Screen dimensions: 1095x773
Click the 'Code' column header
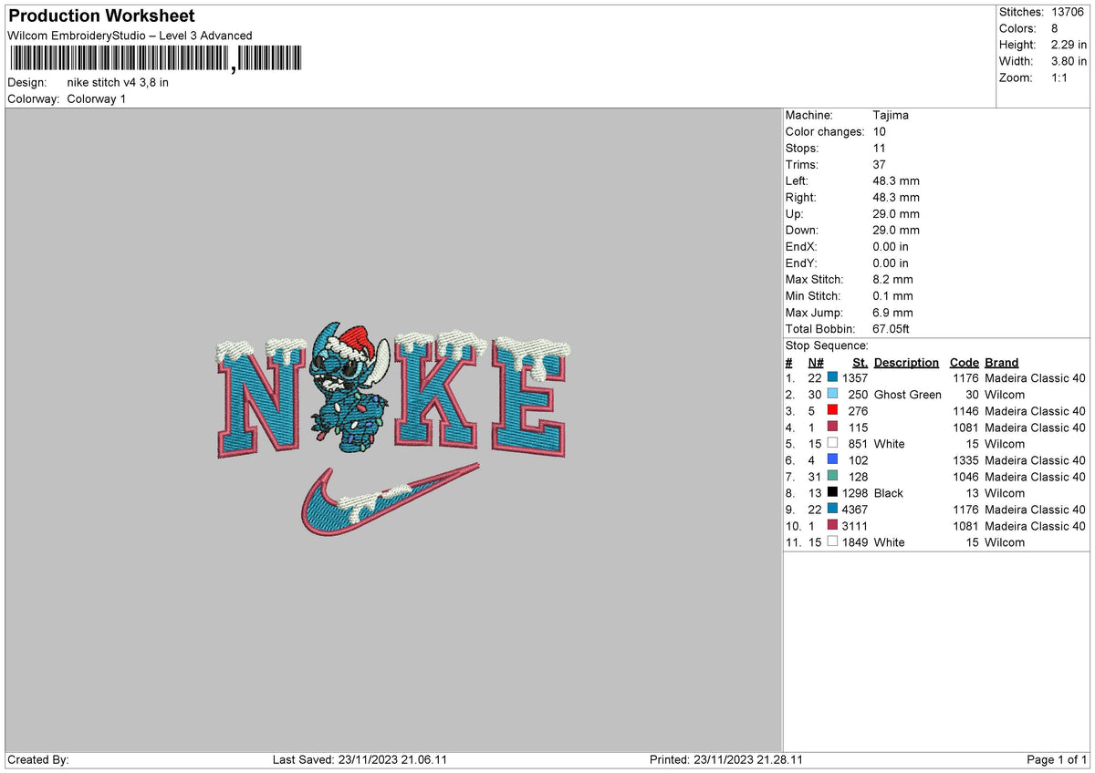965,362
